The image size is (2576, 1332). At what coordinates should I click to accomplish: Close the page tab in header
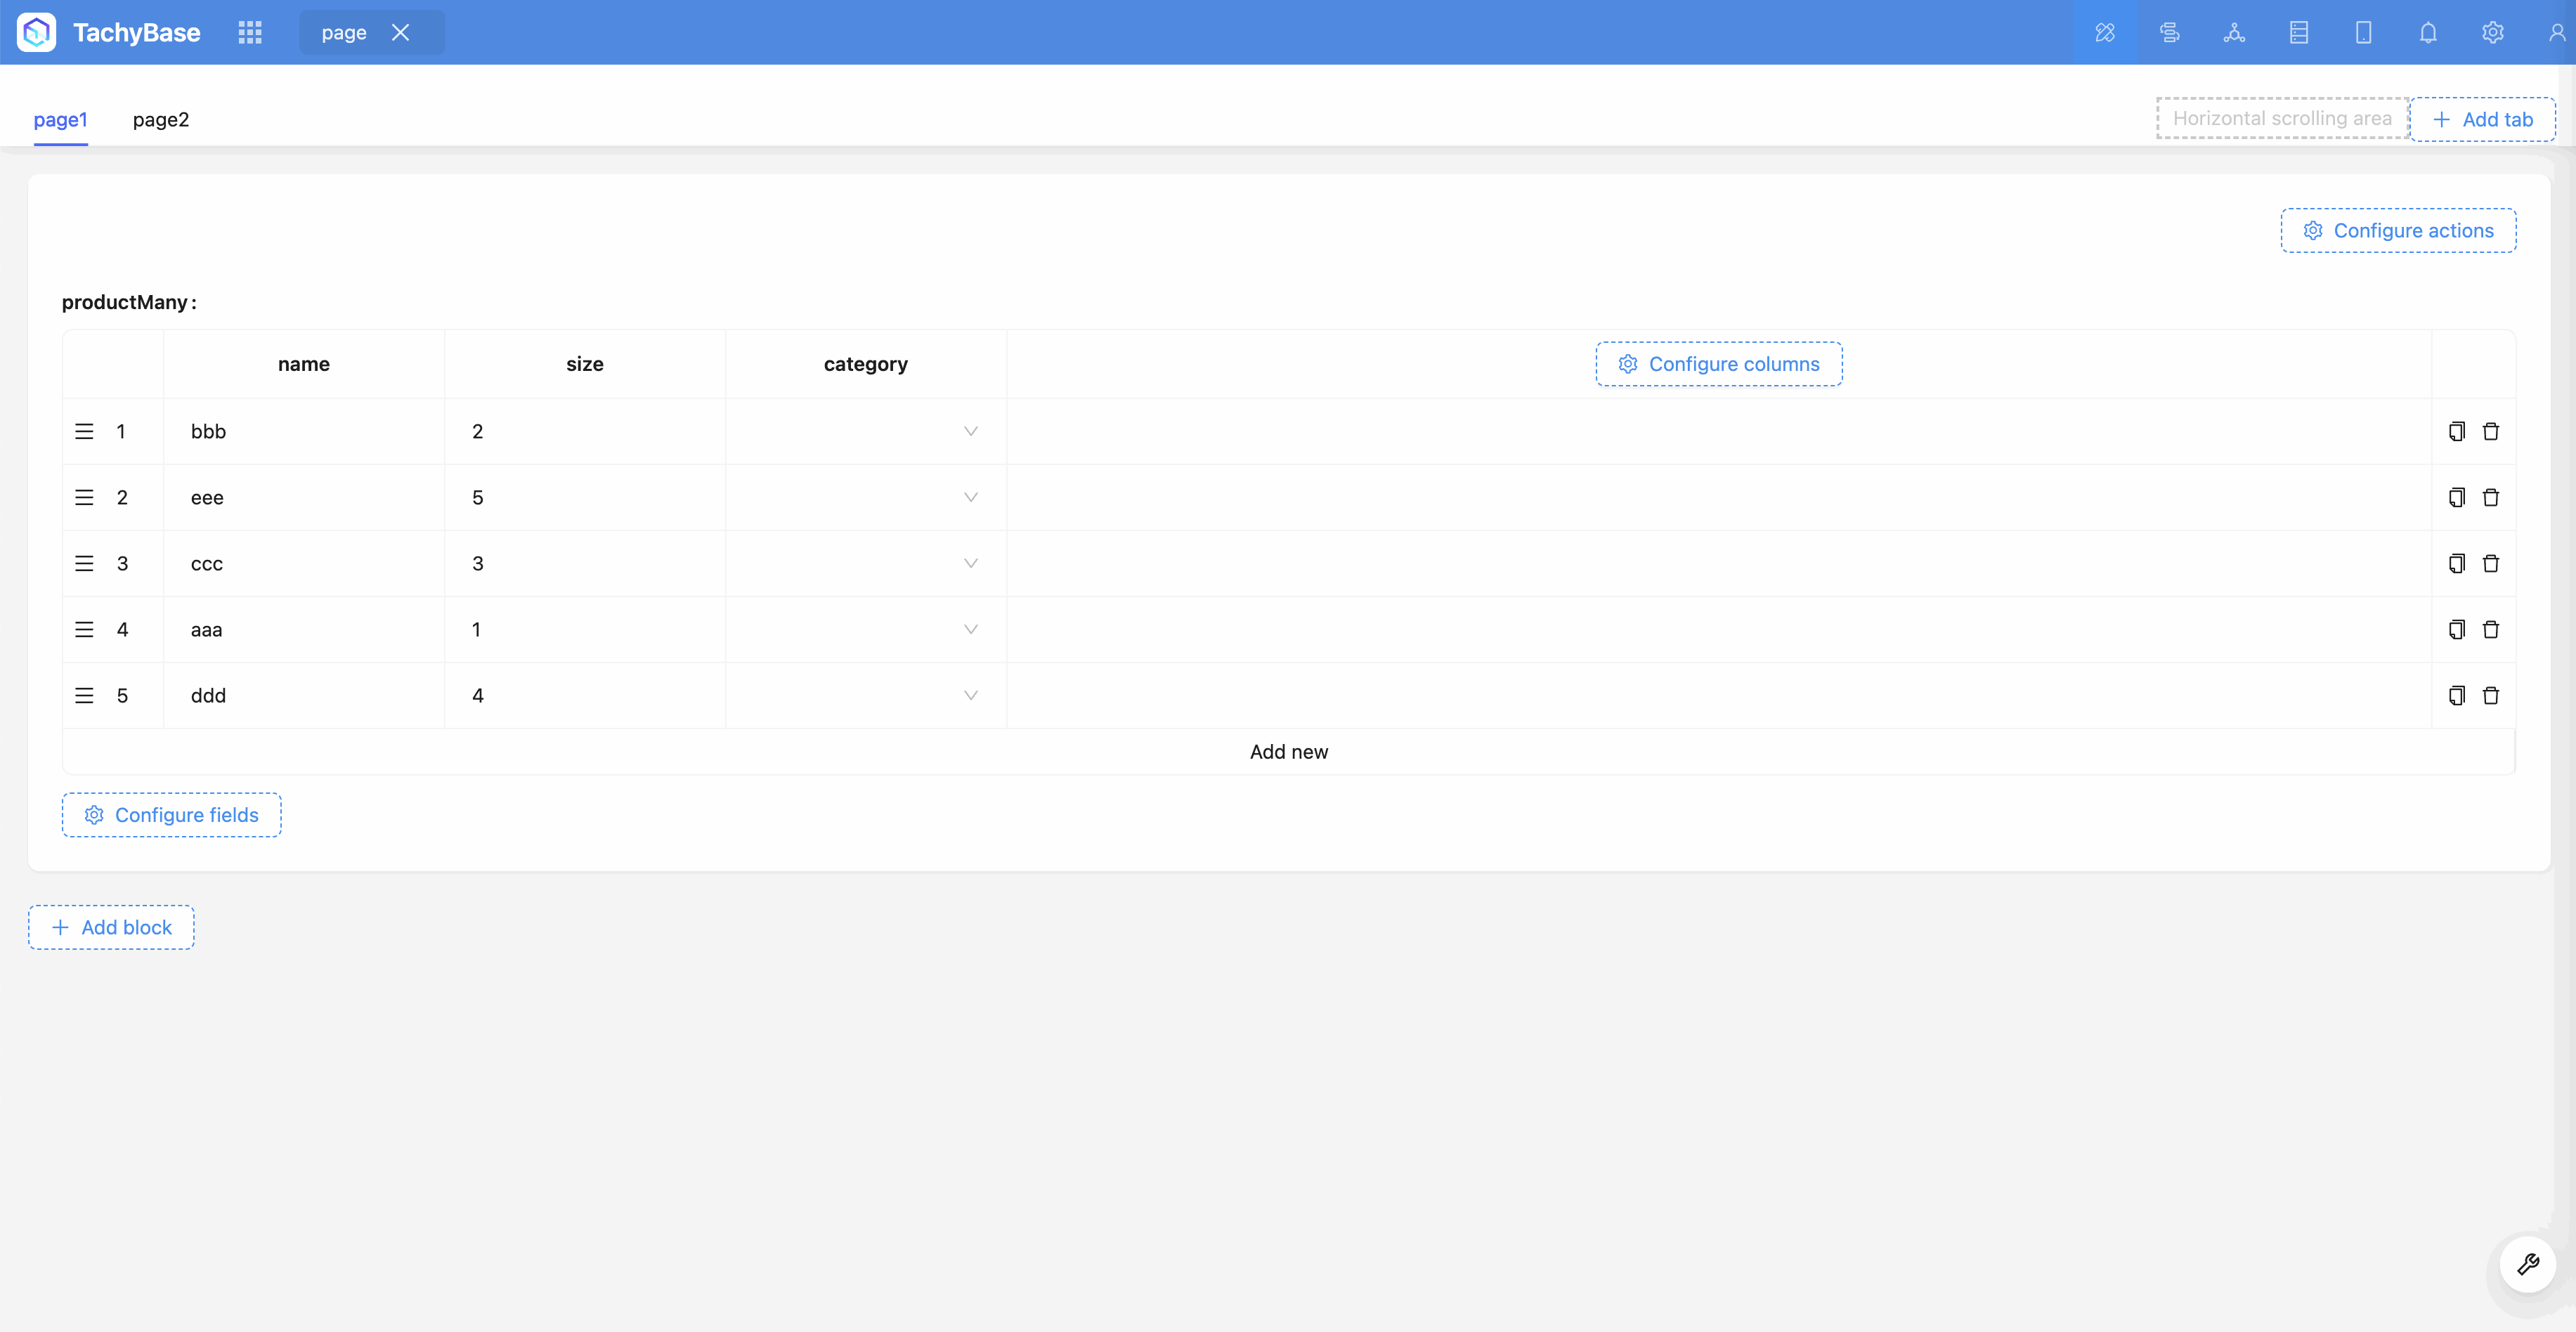[x=400, y=32]
